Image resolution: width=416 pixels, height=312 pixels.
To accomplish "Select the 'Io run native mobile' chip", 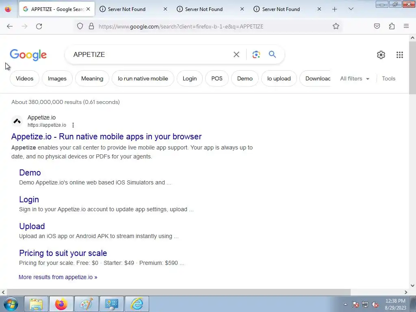I will coord(143,78).
